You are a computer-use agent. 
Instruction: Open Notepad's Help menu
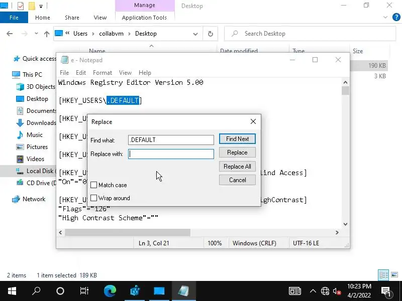[x=145, y=73]
